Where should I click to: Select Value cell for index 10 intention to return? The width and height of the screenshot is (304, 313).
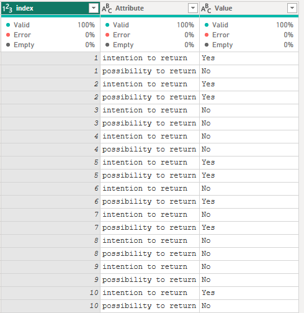tap(249, 293)
